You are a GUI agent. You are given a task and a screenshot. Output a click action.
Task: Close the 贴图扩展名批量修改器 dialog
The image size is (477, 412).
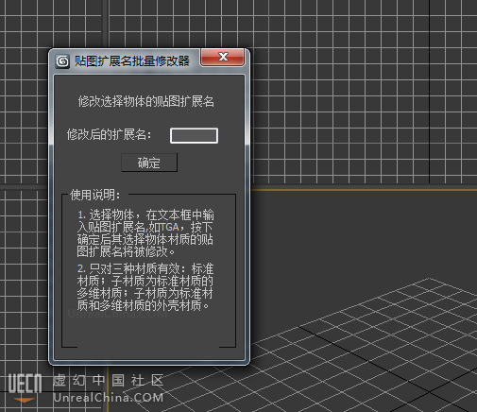tap(223, 57)
